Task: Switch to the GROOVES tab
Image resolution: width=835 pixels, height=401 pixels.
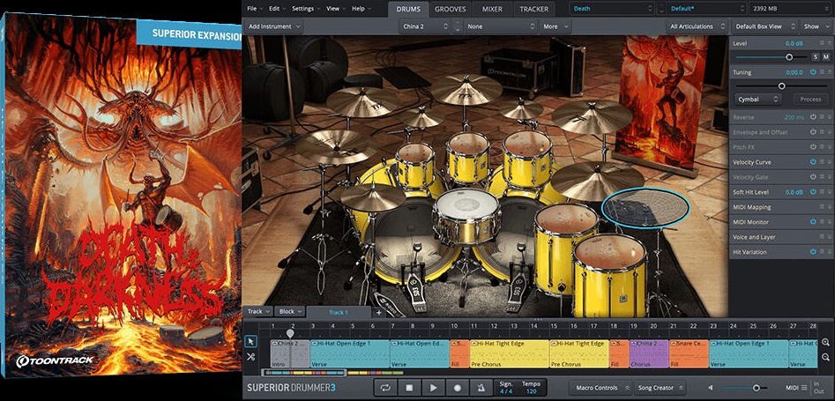Action: [x=450, y=9]
